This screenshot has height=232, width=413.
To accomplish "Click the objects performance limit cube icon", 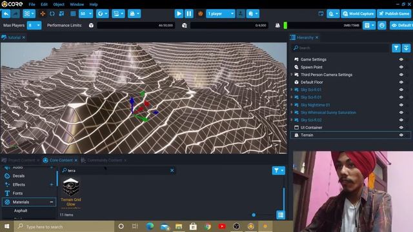I will [x=91, y=26].
